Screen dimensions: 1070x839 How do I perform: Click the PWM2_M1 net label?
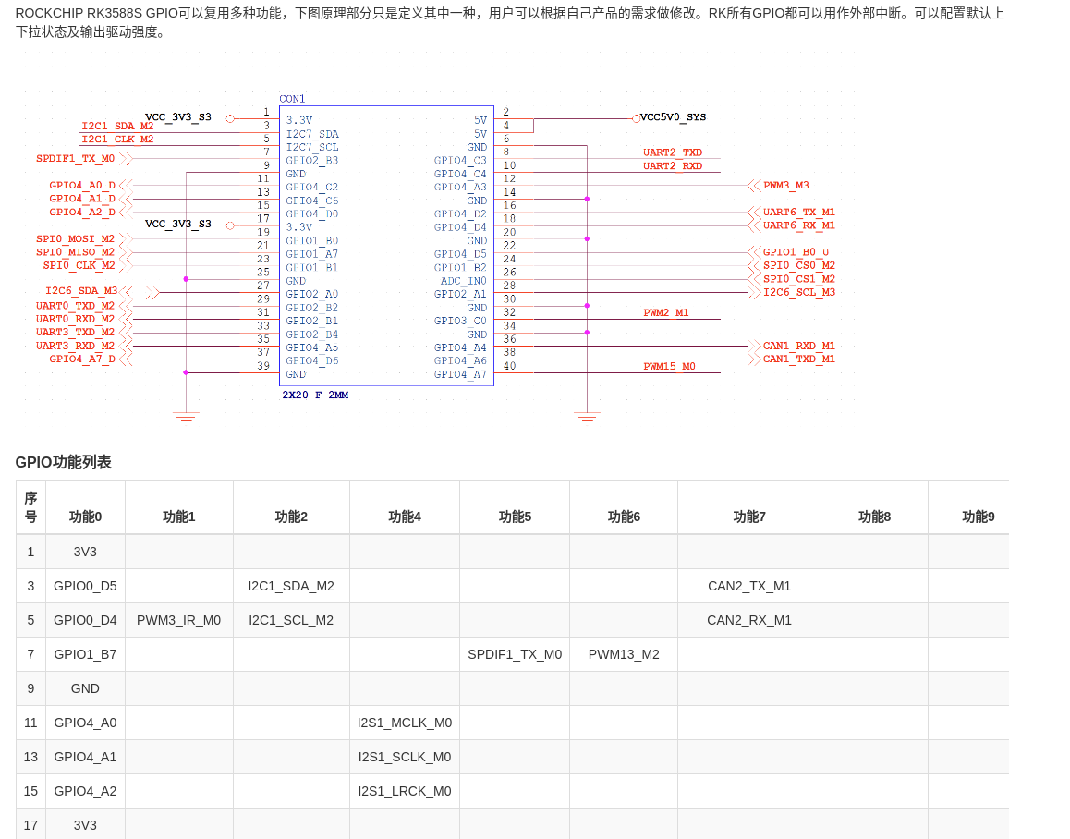tap(666, 312)
